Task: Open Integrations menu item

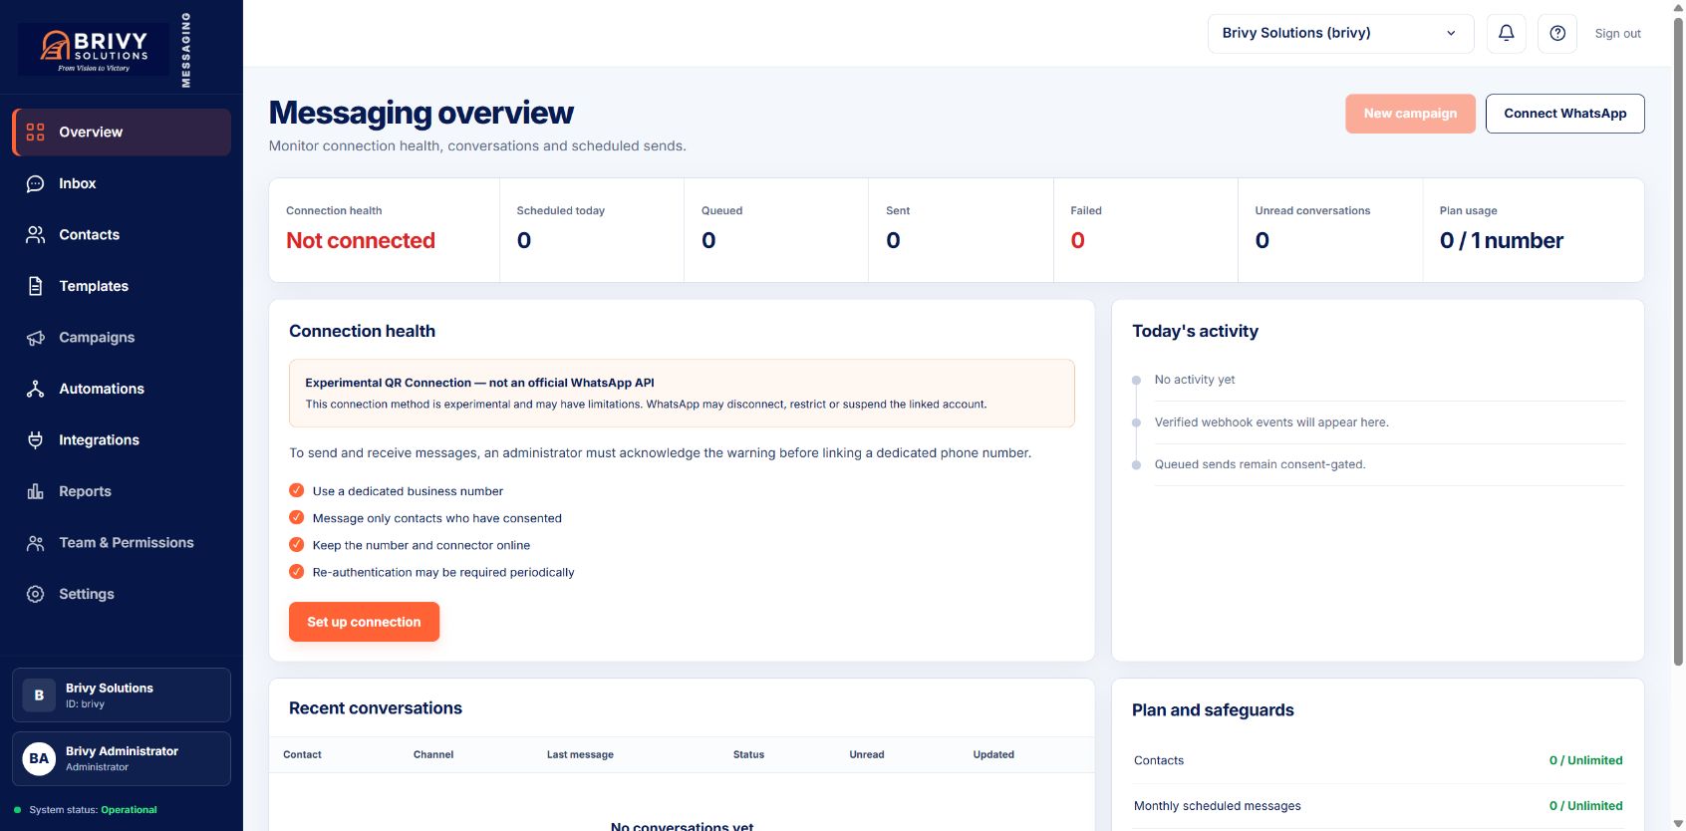Action: (x=122, y=439)
